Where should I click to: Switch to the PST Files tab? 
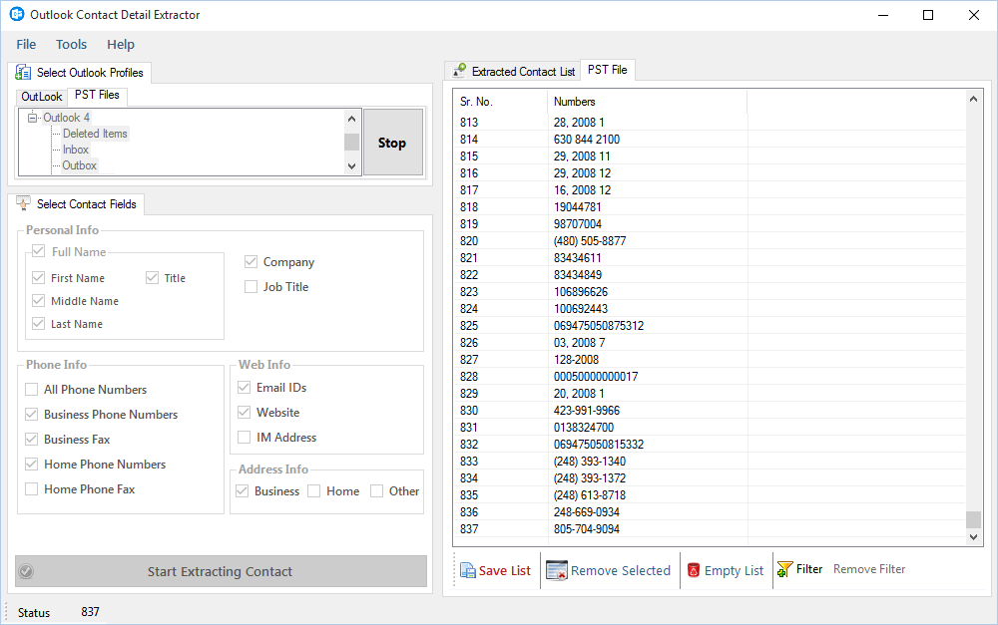(x=97, y=95)
